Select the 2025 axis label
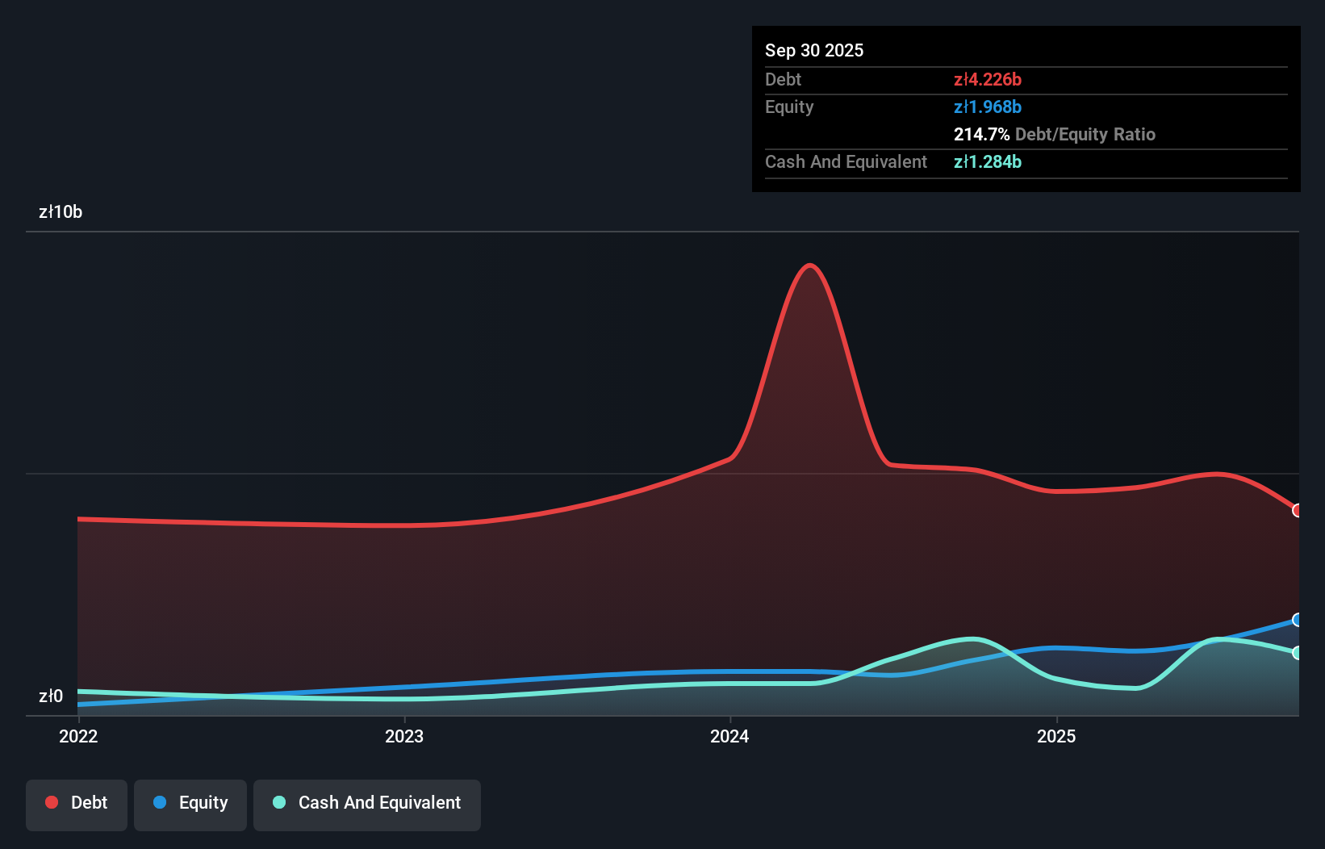Image resolution: width=1325 pixels, height=849 pixels. click(x=1057, y=736)
